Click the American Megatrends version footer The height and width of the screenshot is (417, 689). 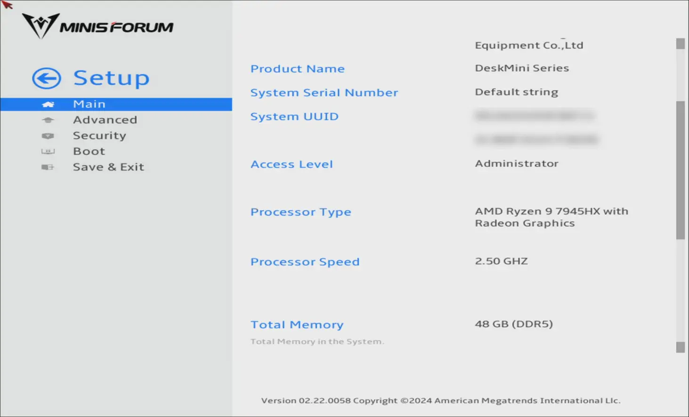click(441, 401)
